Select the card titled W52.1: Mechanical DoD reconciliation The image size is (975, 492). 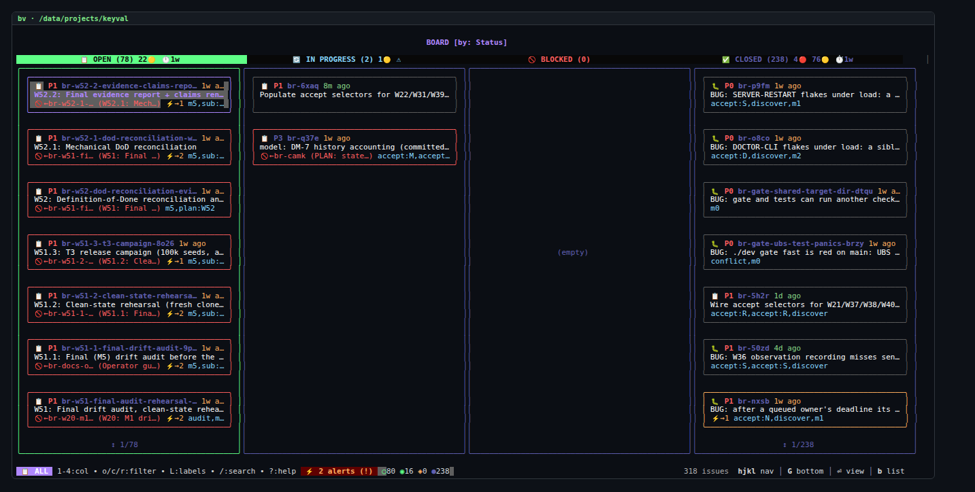(x=129, y=147)
